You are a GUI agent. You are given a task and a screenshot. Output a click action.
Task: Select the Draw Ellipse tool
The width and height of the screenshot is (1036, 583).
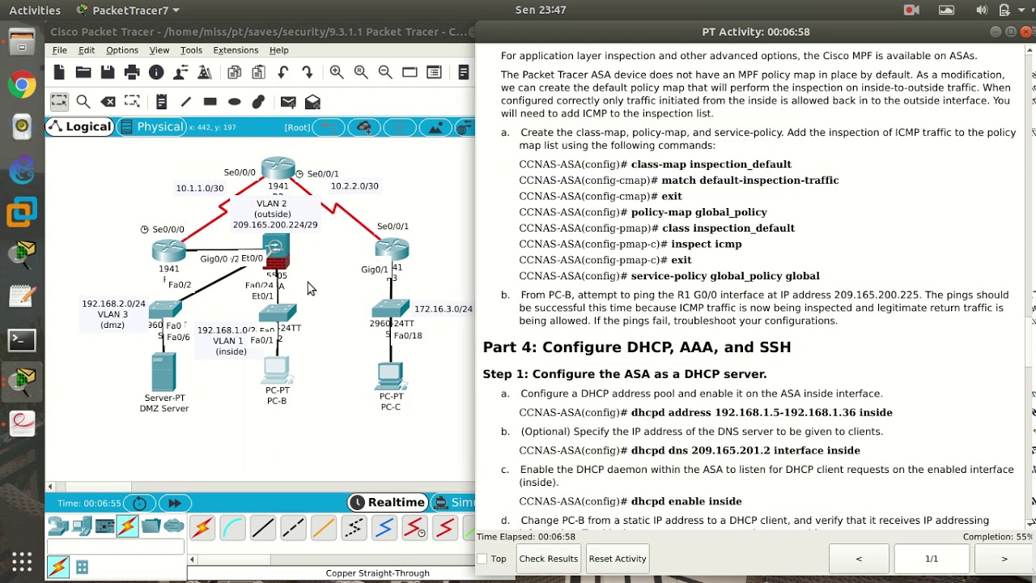234,102
